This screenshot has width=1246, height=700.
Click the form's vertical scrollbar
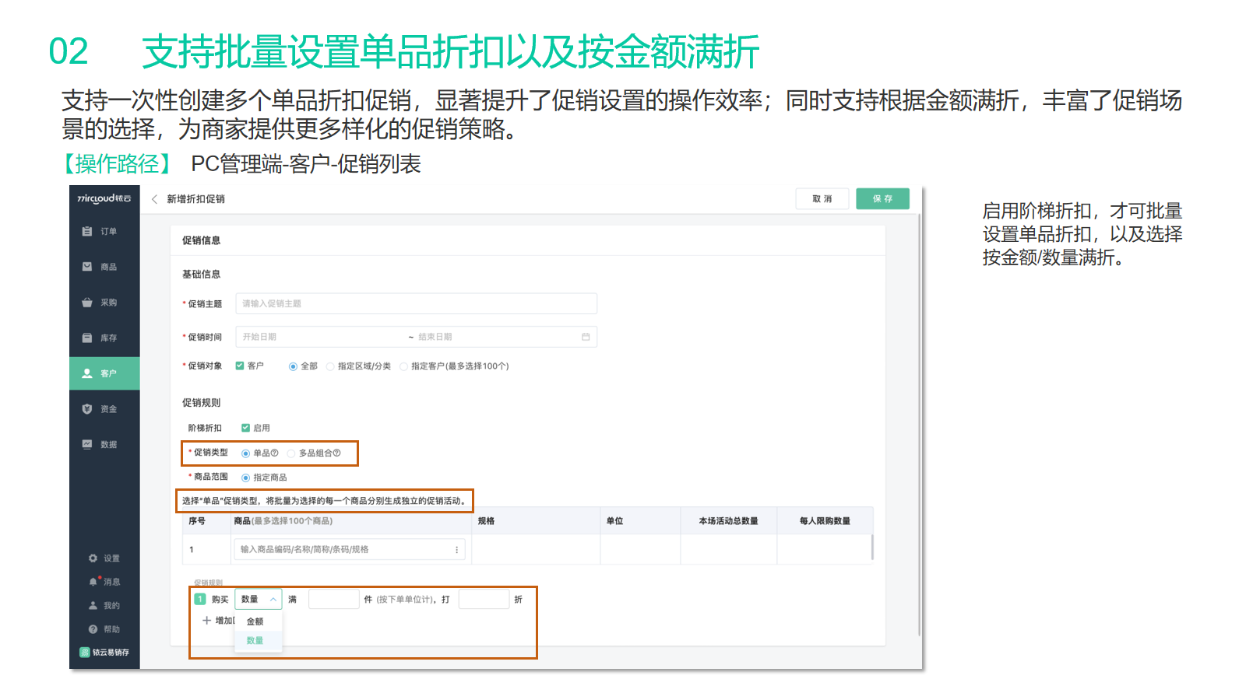[920, 426]
